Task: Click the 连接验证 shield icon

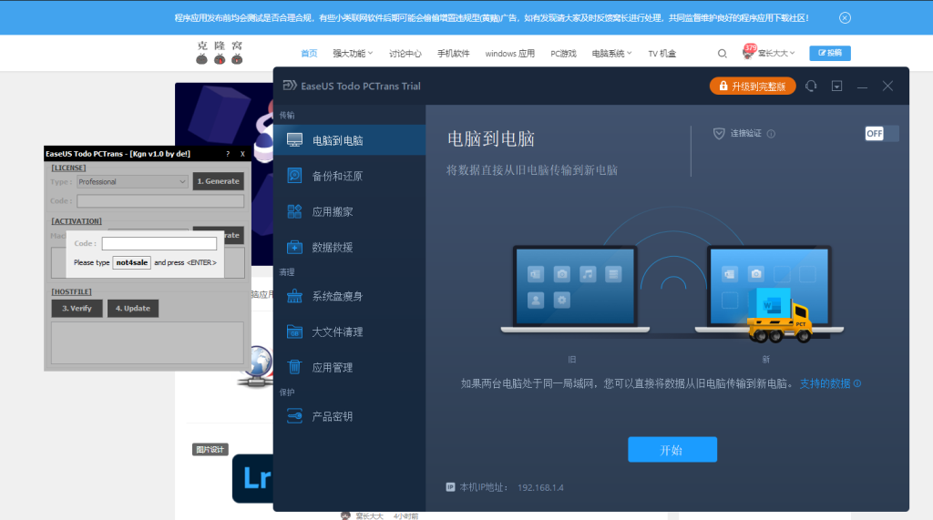Action: coord(719,133)
